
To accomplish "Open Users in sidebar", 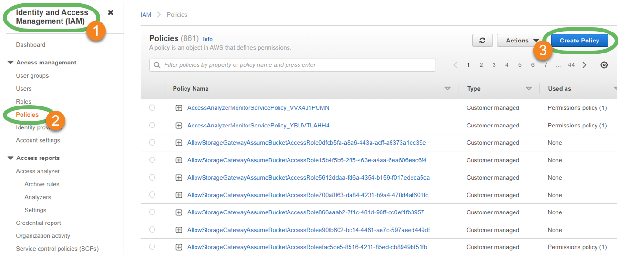I will tap(24, 89).
